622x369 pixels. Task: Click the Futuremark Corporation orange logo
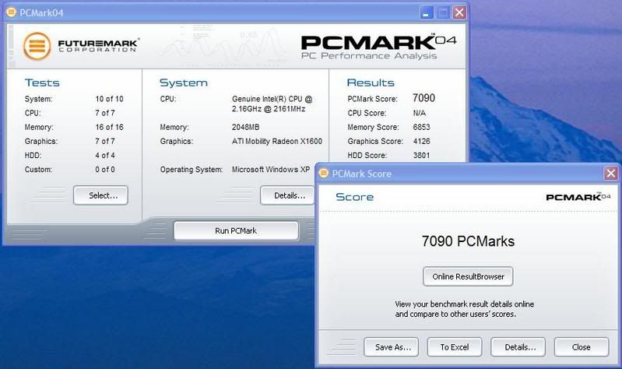[37, 47]
